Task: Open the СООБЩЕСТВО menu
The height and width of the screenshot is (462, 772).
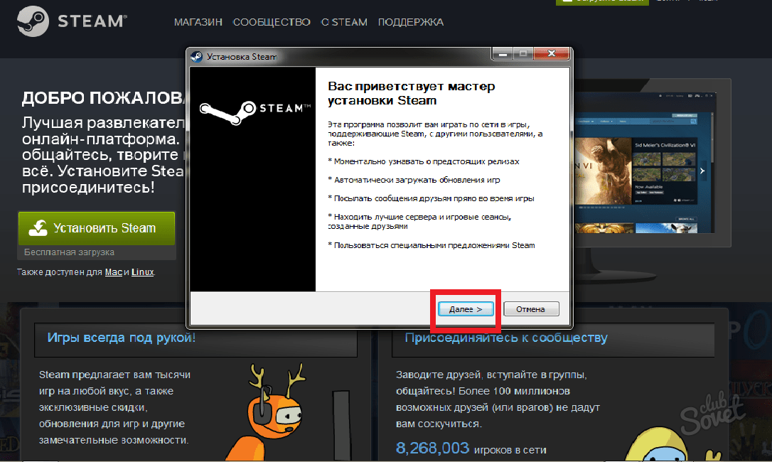Action: [273, 22]
